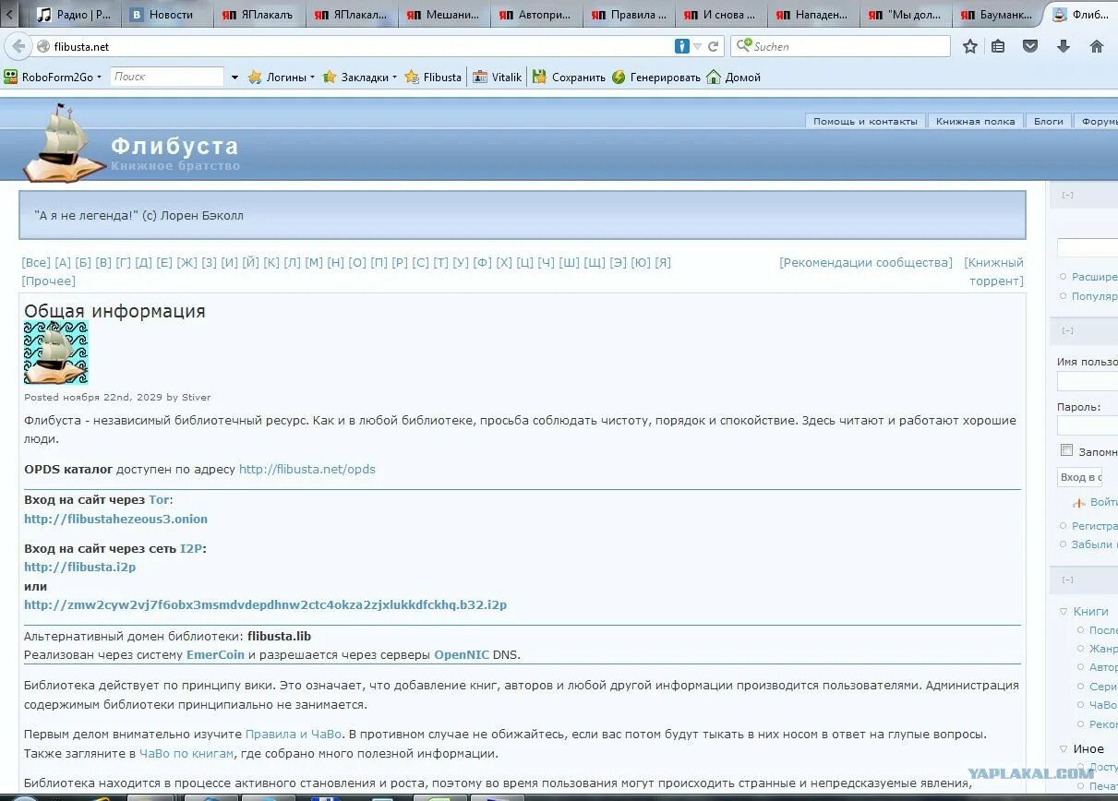Screen dimensions: 1118x801
Task: Click the Tor link
Action: coord(159,499)
